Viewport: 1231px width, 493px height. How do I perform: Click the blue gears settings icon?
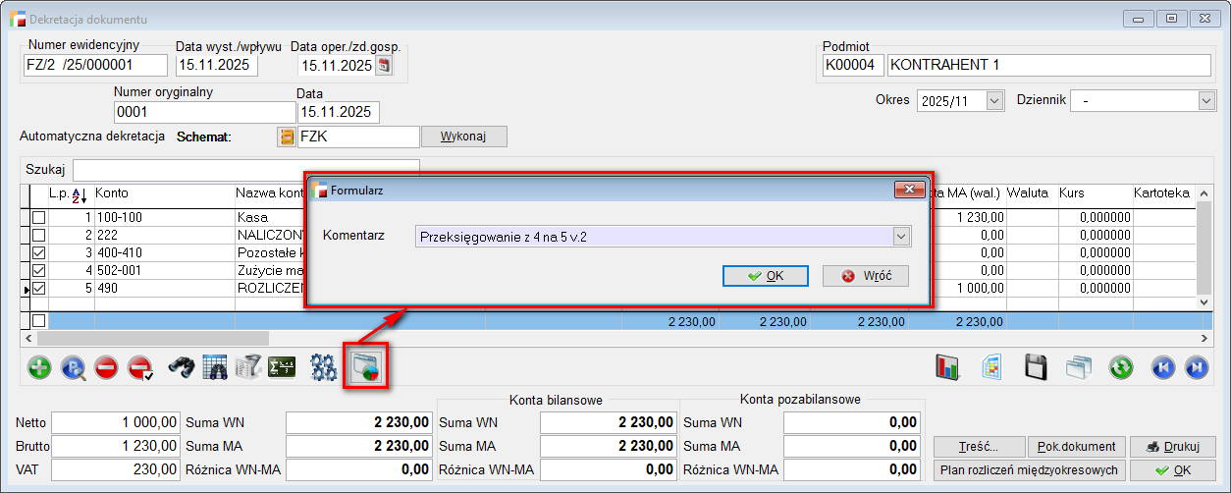323,367
